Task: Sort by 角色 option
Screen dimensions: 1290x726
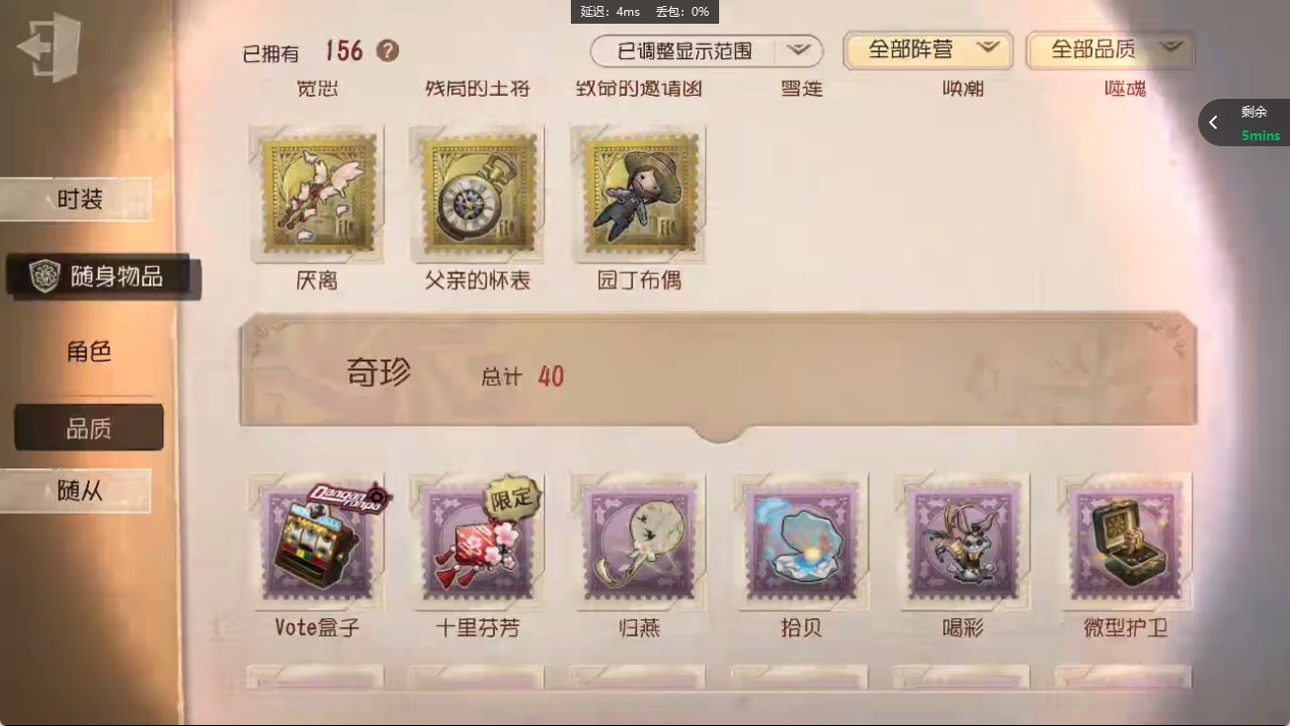Action: (89, 352)
